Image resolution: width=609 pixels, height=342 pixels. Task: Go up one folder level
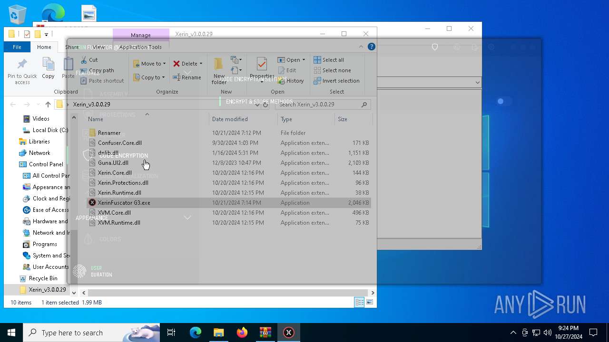[x=48, y=104]
